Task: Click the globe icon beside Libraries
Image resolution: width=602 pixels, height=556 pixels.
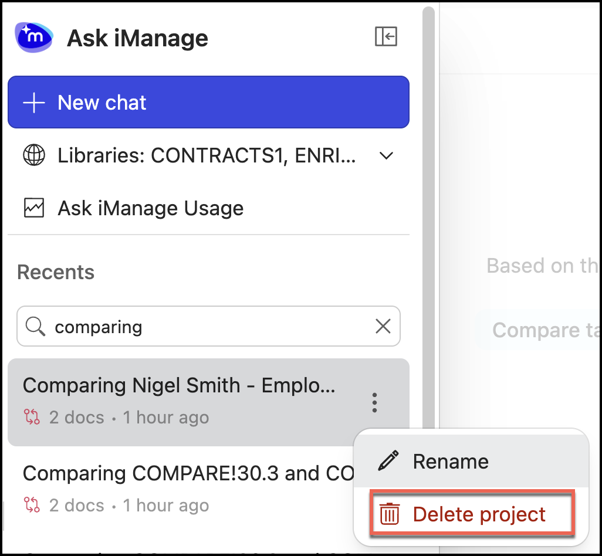Action: (33, 156)
